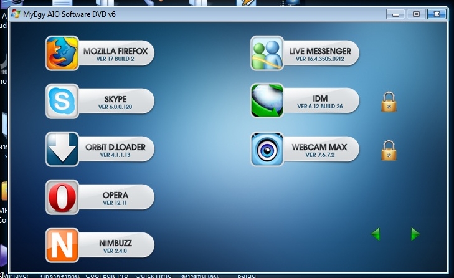Image resolution: width=454 pixels, height=278 pixels.
Task: Choose the Orbit D.Loader VER 4.1.1.13 label
Action: (116, 150)
